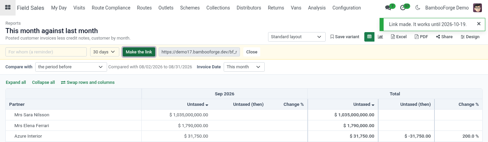
Task: Dismiss the 'Link made' notification
Action: tap(479, 24)
